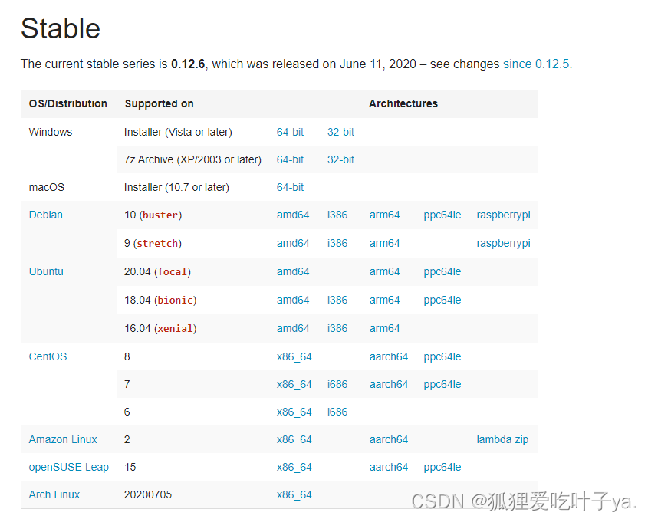The height and width of the screenshot is (519, 648).
Task: Download i386 package for Debian 9 stretch
Action: click(x=337, y=243)
